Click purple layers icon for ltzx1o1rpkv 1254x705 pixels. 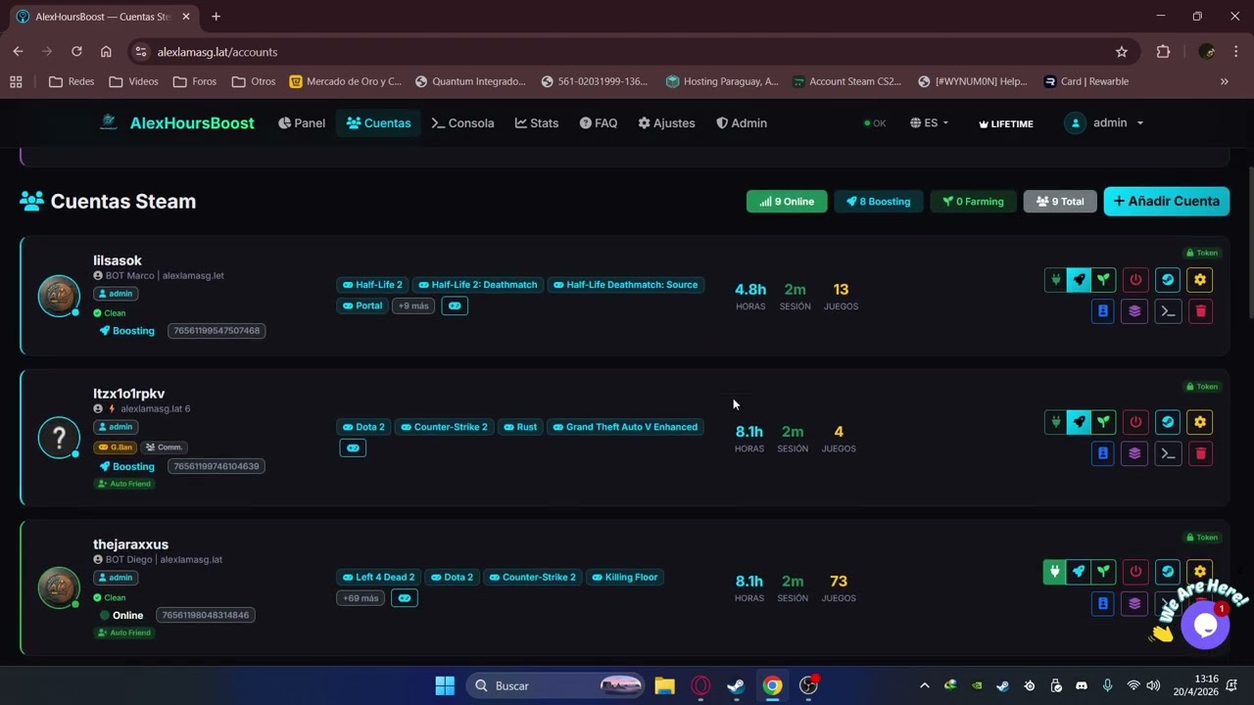click(x=1135, y=453)
